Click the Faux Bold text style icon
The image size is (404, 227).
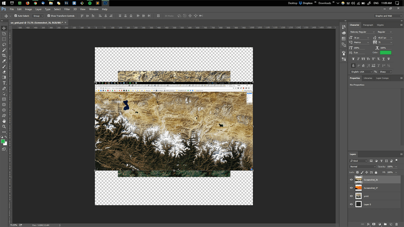(353, 59)
